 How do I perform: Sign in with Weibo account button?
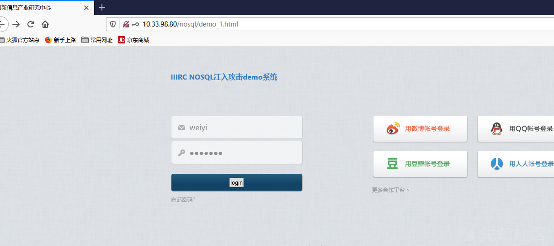420,129
